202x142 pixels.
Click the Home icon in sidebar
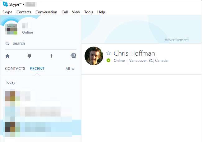7,56
